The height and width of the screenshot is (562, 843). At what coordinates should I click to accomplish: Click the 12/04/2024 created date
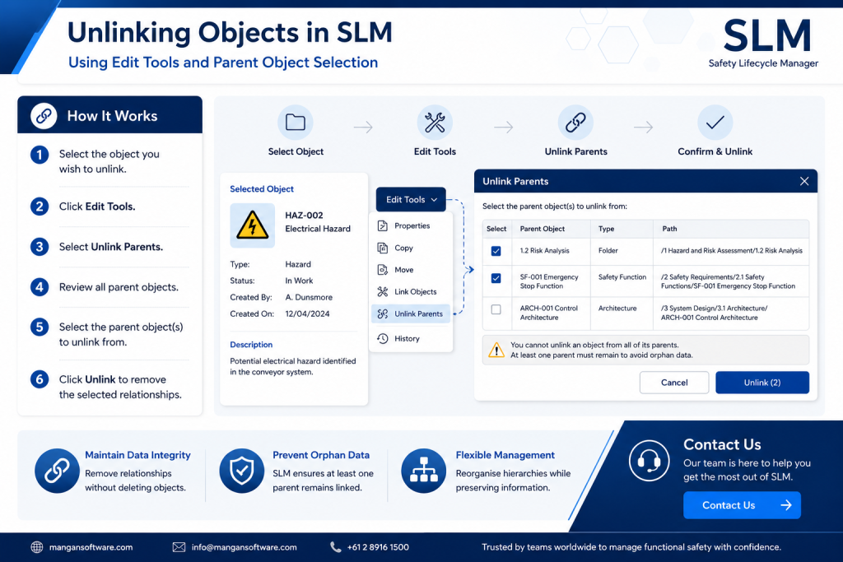click(x=307, y=314)
